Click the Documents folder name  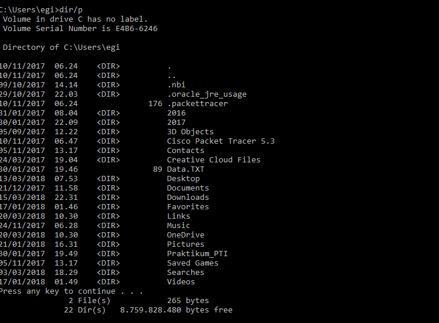(188, 188)
